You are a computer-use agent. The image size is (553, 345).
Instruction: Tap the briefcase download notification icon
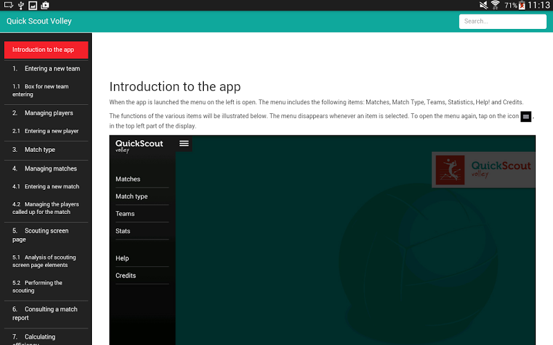pos(45,5)
